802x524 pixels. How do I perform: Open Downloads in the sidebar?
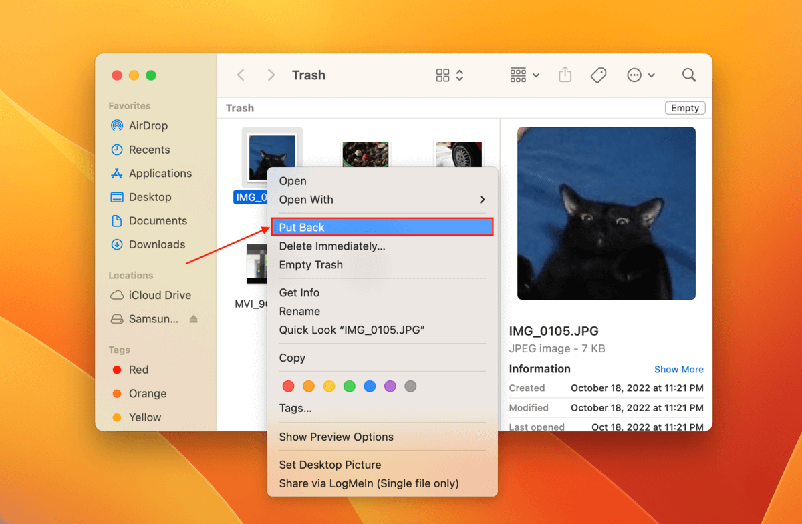coord(148,244)
